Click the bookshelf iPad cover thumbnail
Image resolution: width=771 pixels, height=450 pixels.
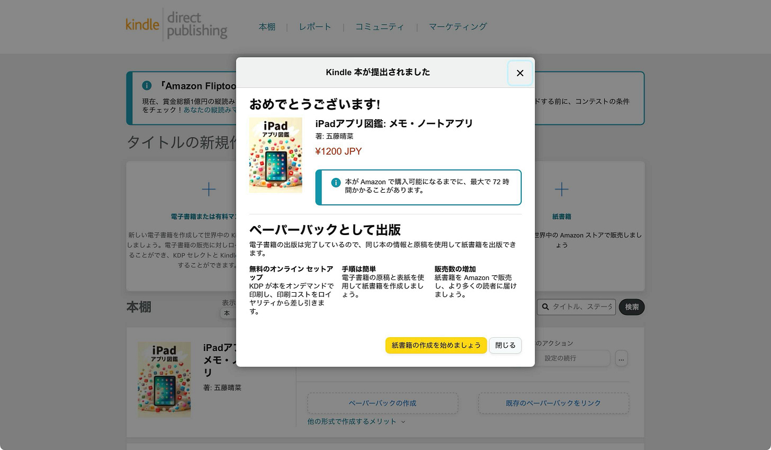coord(164,380)
